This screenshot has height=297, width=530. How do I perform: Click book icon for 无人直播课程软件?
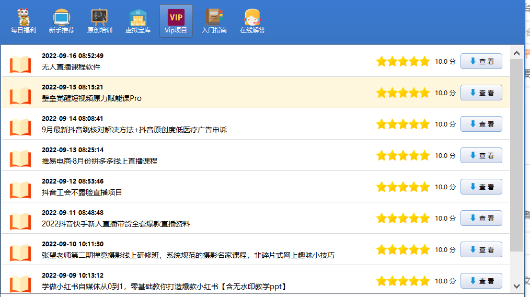click(20, 64)
